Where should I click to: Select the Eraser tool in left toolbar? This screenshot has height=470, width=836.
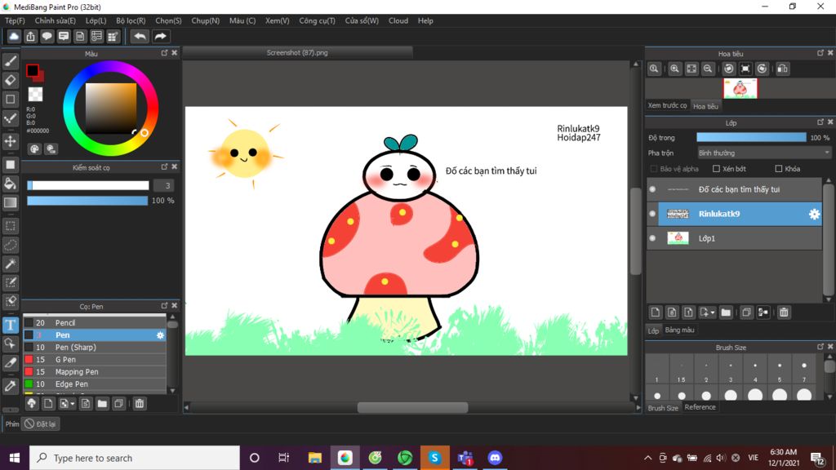10,81
